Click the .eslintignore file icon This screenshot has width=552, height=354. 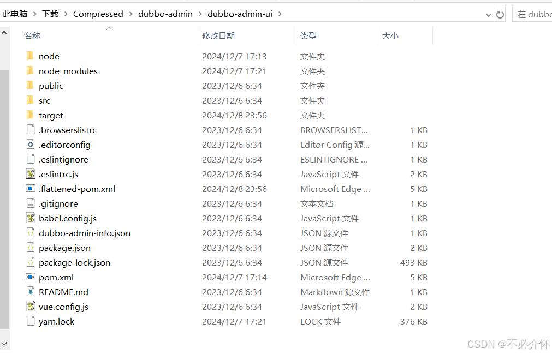31,159
